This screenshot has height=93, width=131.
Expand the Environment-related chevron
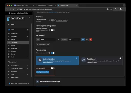pyautogui.click(x=27, y=69)
